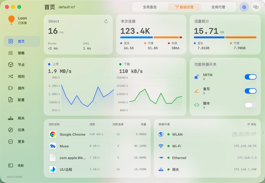Image resolution: width=265 pixels, height=183 pixels.
Task: Click the 脚本 green code brackets icon
Action: [197, 105]
